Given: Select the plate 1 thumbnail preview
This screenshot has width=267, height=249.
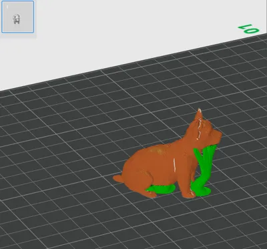Looking at the screenshot, I should point(18,17).
